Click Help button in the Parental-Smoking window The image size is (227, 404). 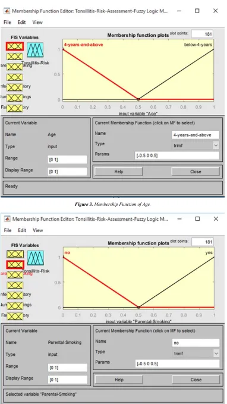[119, 380]
